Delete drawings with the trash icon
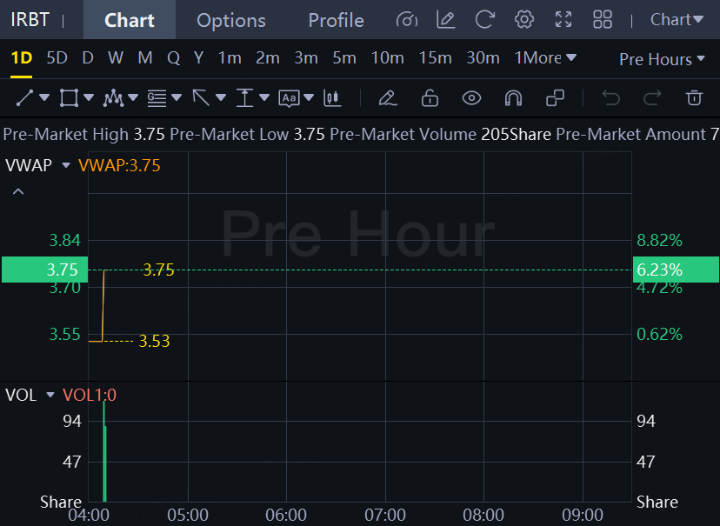720x526 pixels. click(694, 98)
